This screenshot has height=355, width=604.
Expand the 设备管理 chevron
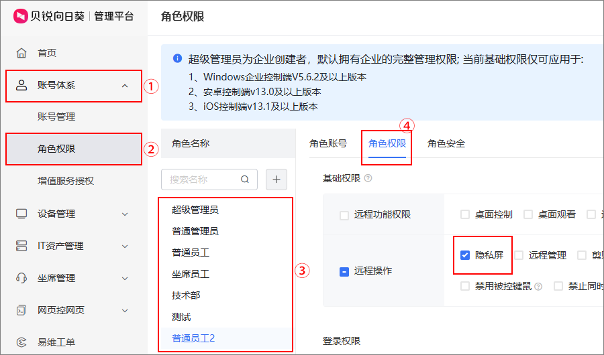(x=125, y=214)
